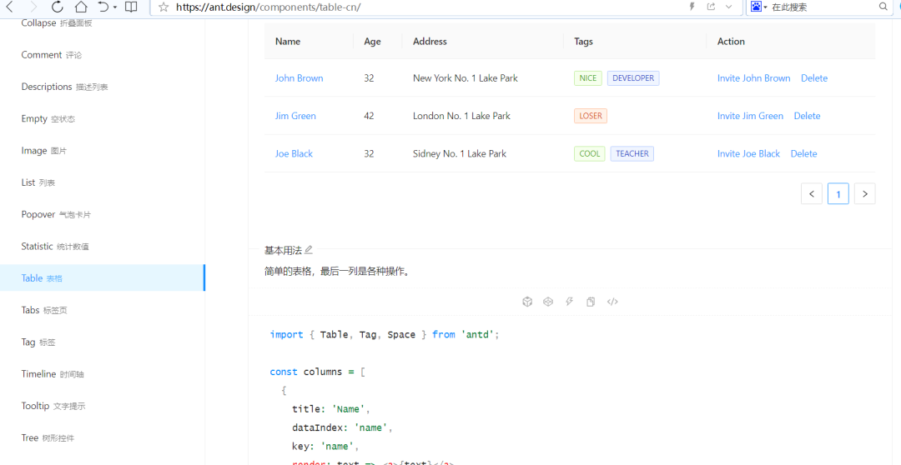Open Image 图片 in sidebar

click(43, 151)
